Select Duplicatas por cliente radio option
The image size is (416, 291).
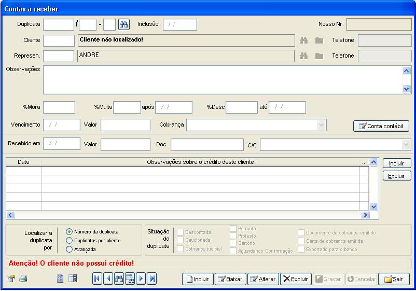click(x=69, y=241)
